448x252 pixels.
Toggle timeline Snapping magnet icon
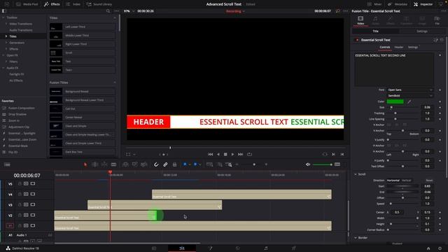coord(156,164)
